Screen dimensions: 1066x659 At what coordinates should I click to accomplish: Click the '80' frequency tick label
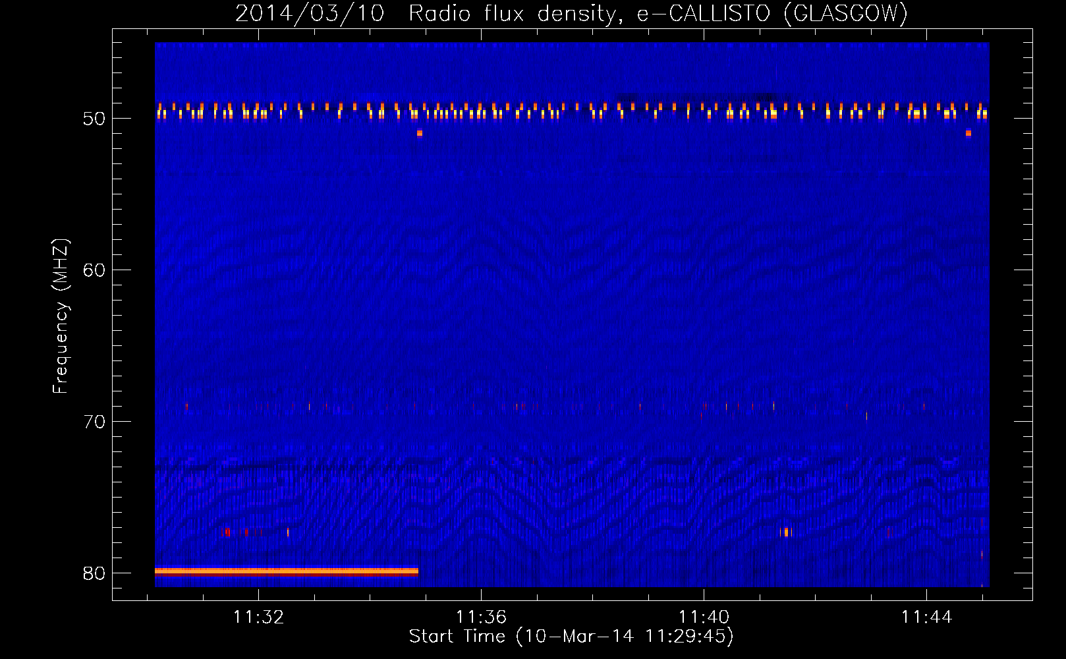point(94,573)
